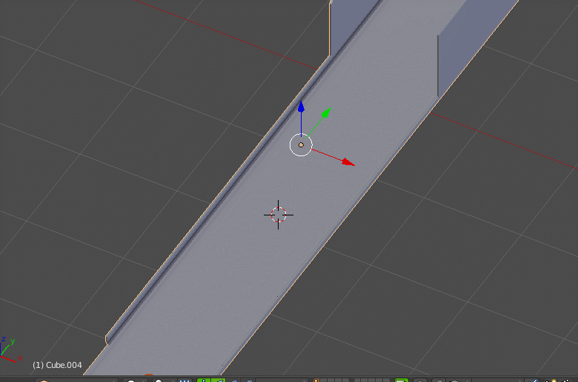This screenshot has height=382, width=578.
Task: Grab the blue Z-axis manipulator arrow
Action: pyautogui.click(x=301, y=107)
